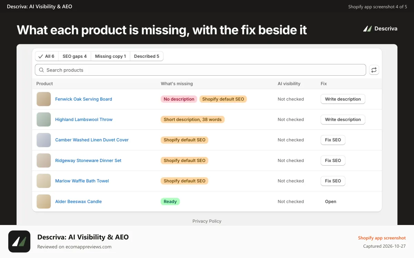Click Alder Beeswax Candle thumbnail
Viewport: 414px width, 258px height.
click(44, 202)
